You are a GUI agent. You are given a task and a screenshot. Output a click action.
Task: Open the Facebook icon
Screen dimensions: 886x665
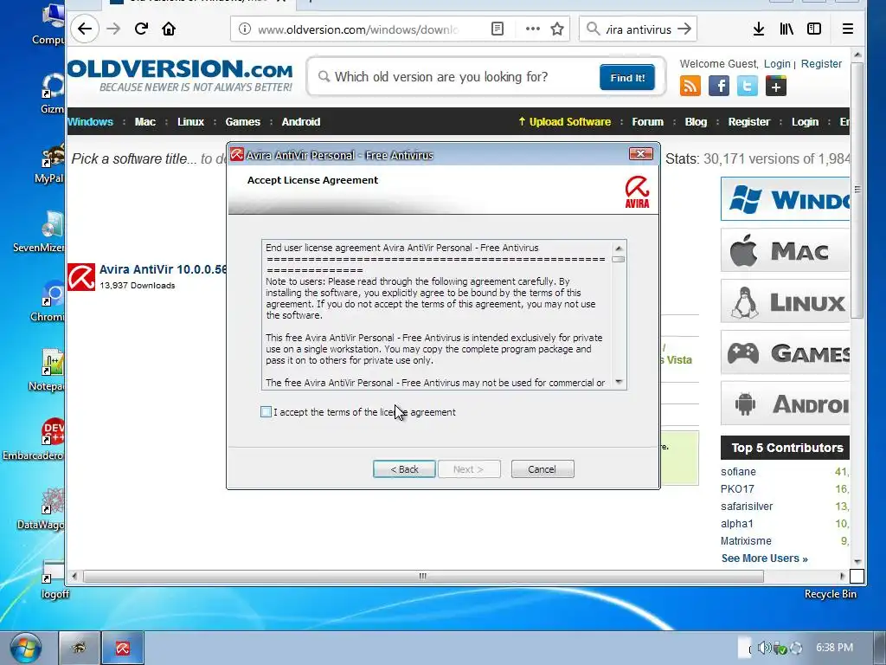point(719,86)
